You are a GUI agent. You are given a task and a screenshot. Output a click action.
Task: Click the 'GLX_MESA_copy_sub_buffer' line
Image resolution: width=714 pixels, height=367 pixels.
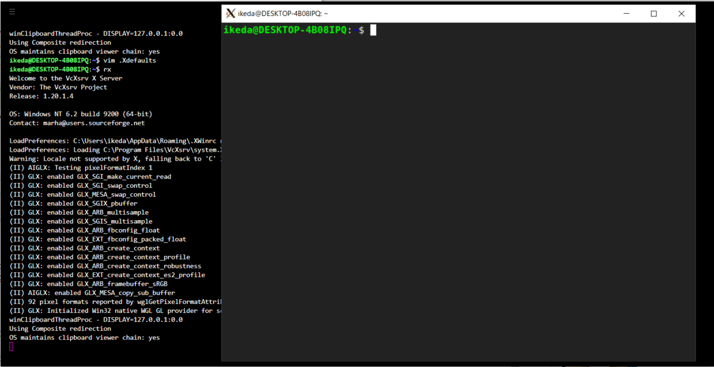92,293
